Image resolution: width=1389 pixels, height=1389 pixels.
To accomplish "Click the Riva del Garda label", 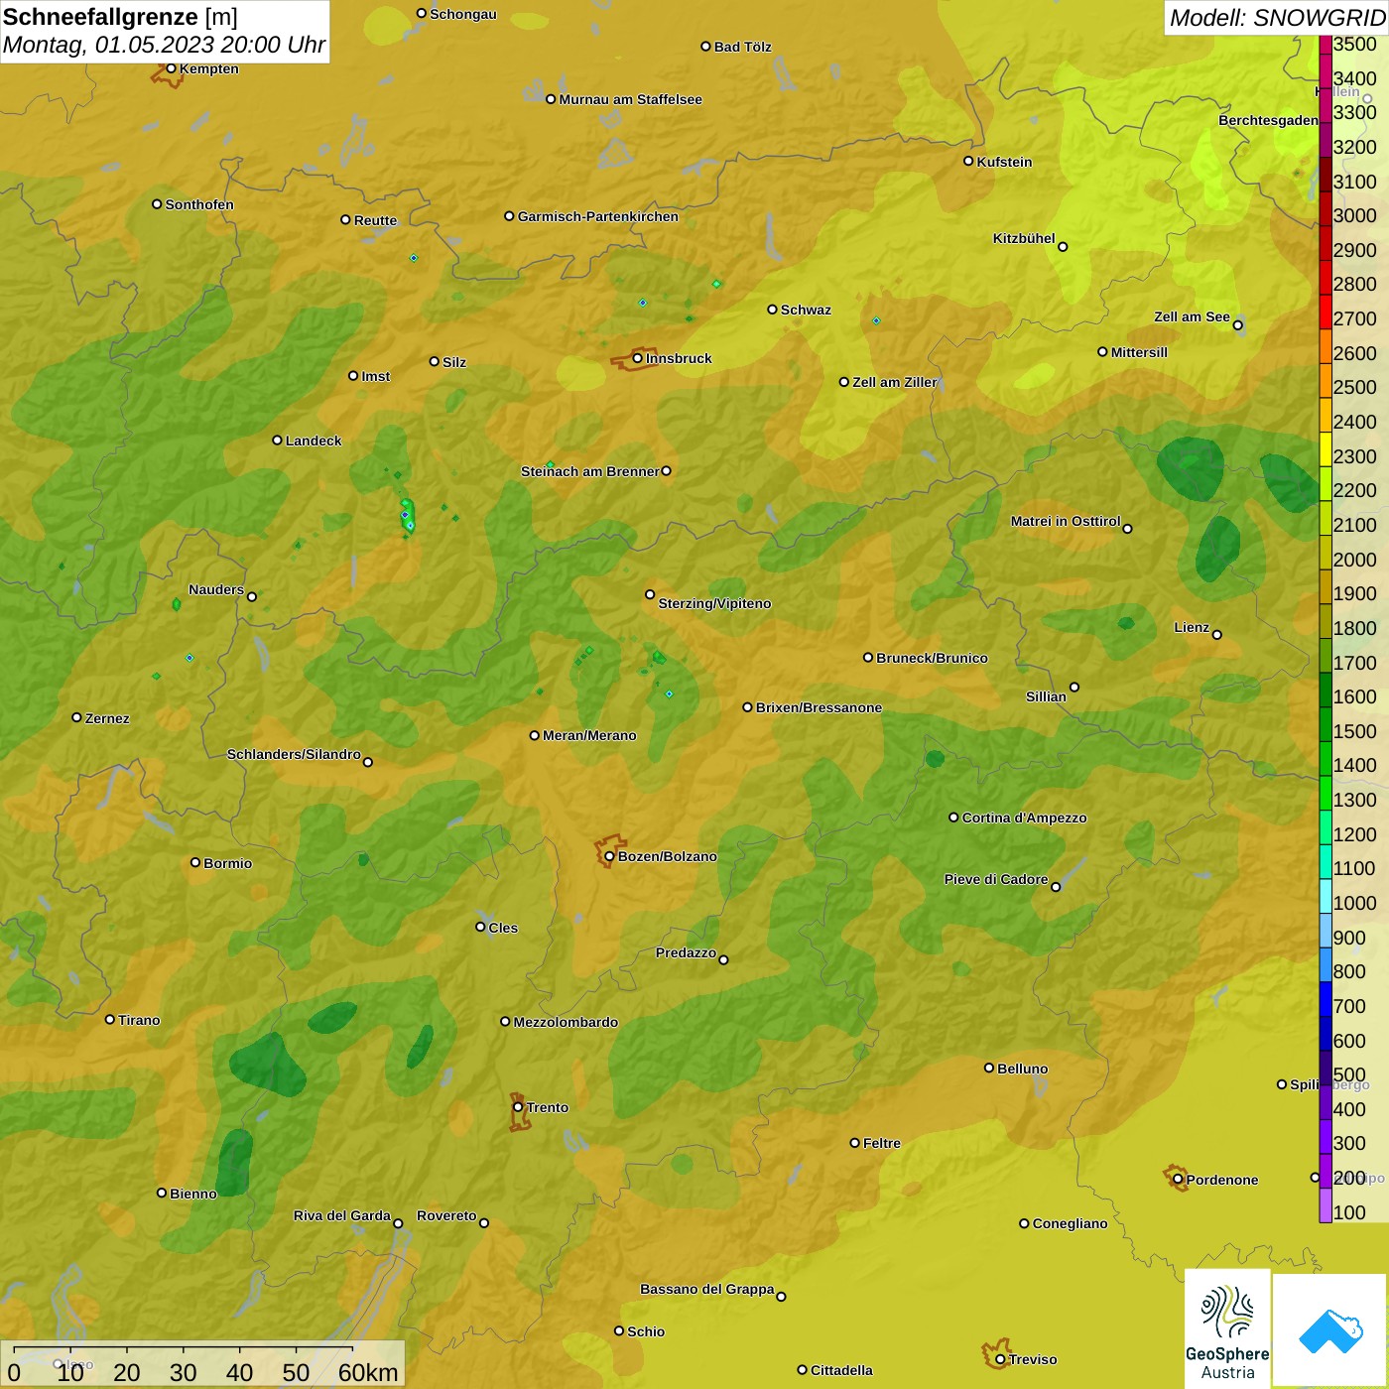I will [342, 1215].
